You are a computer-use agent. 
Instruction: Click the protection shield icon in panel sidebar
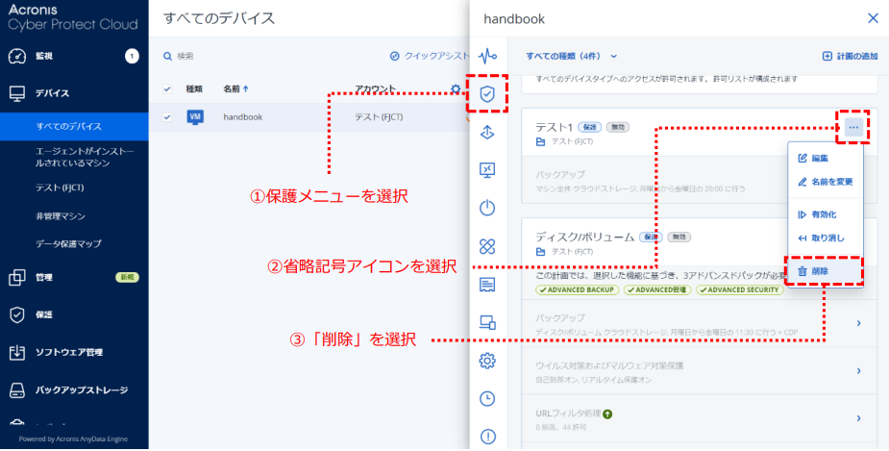pyautogui.click(x=487, y=94)
